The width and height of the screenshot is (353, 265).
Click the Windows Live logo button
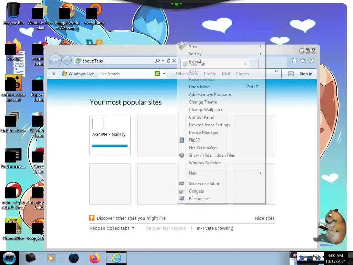coord(78,74)
